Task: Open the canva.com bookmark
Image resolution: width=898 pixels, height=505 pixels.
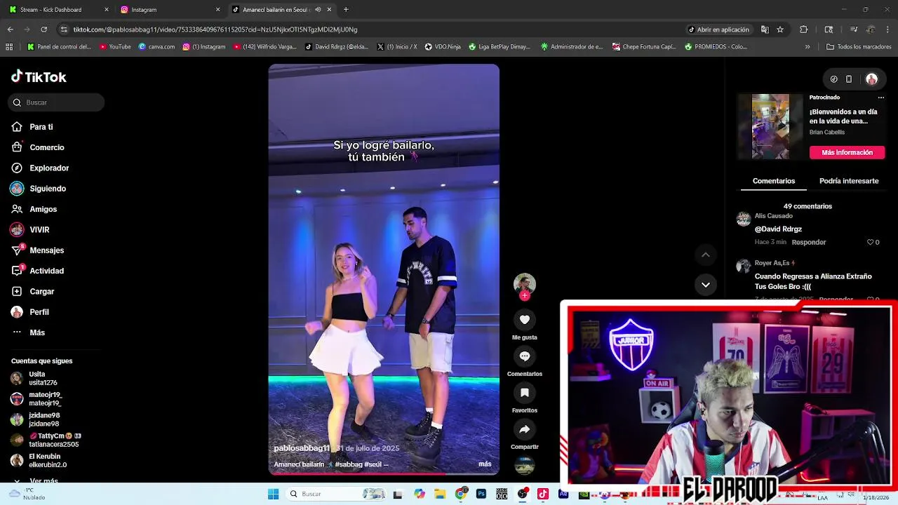Action: (156, 47)
